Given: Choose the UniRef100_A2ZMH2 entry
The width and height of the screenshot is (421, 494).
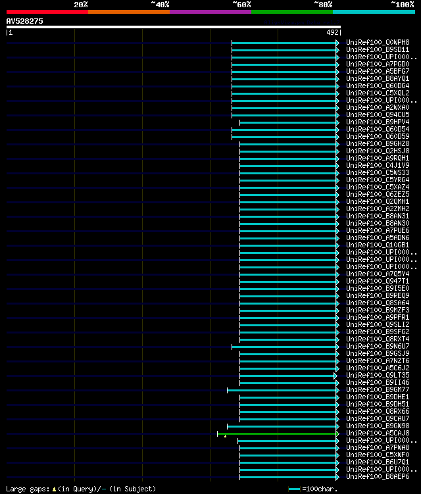Looking at the screenshot, I should (378, 209).
